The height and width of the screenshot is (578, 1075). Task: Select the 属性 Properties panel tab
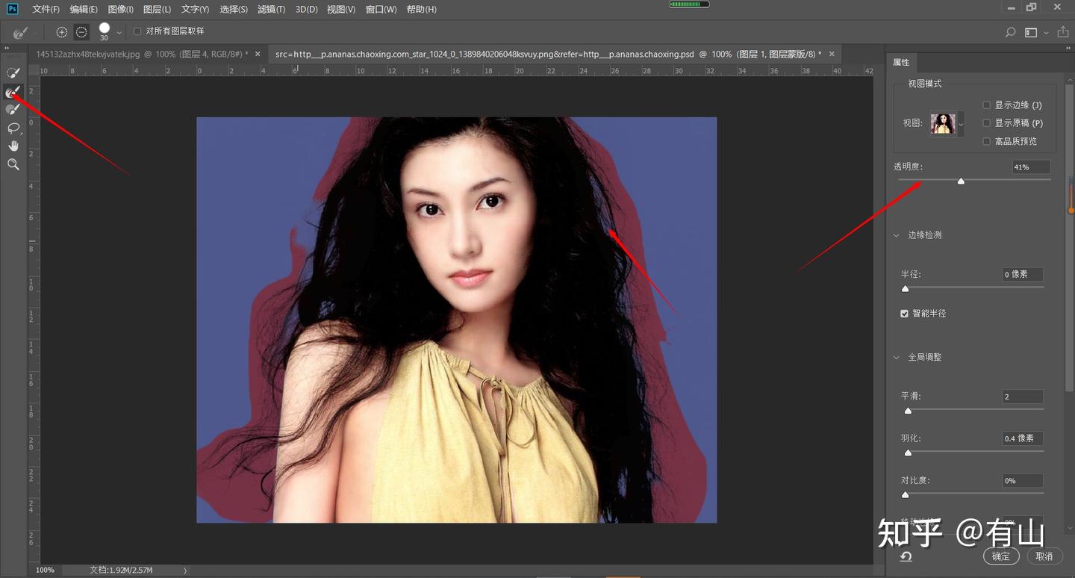tap(901, 63)
